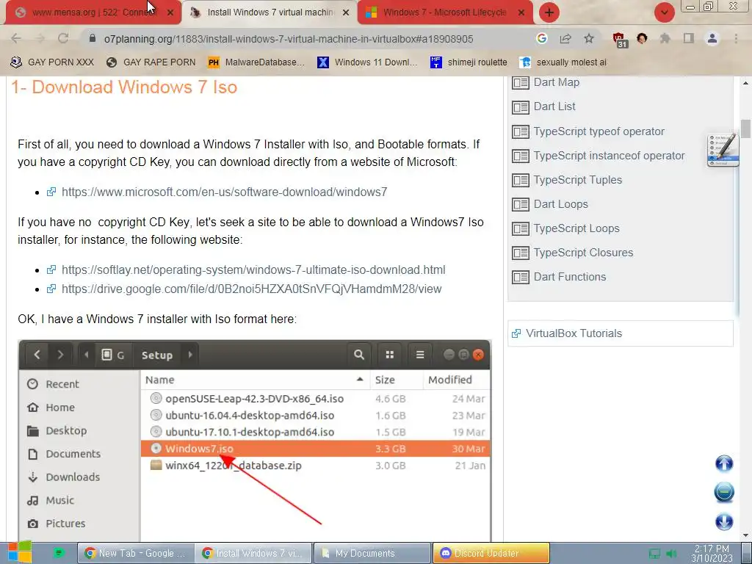Click the taskbar clock showing 2:17 PM

(712, 553)
